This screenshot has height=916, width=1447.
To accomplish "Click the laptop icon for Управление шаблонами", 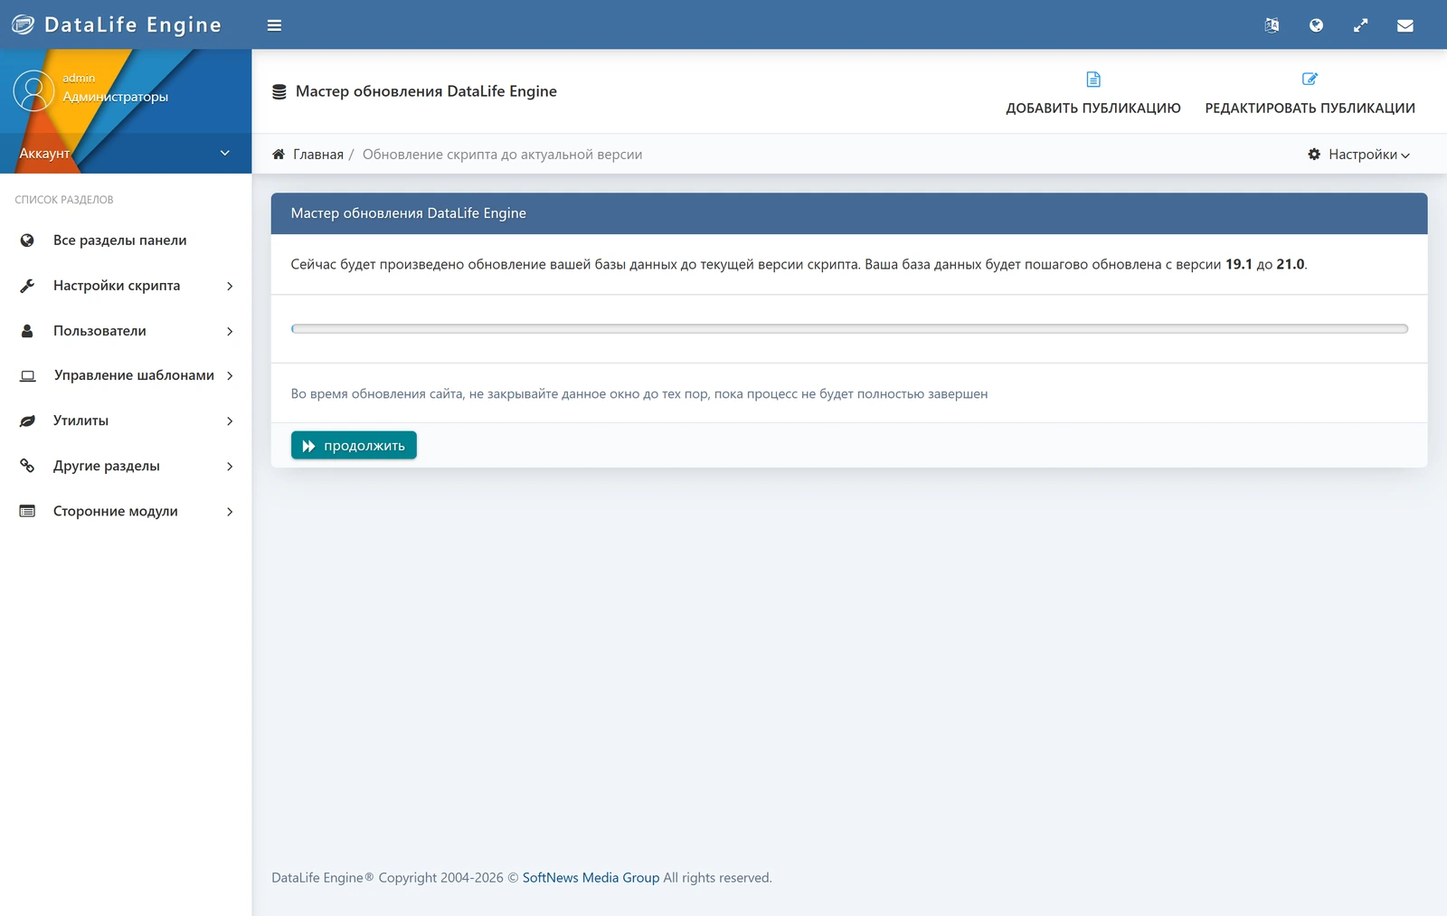I will pos(28,375).
